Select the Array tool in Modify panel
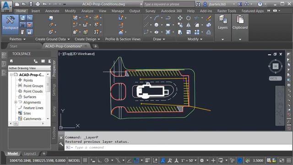This screenshot has height=165, width=293. click(197, 32)
